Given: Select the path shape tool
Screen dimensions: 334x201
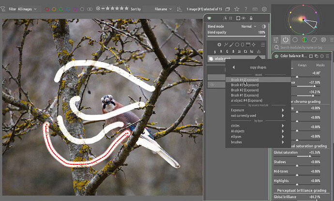Looking at the screenshot, I should tap(226, 45).
